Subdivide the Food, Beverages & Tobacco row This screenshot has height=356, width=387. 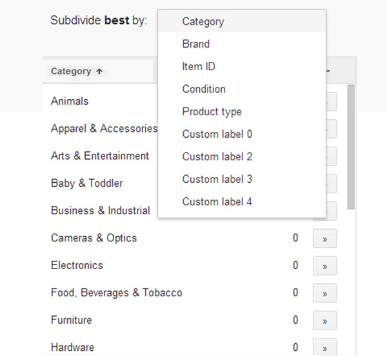point(324,294)
